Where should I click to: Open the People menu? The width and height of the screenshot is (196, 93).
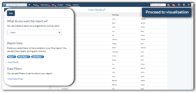35,5
